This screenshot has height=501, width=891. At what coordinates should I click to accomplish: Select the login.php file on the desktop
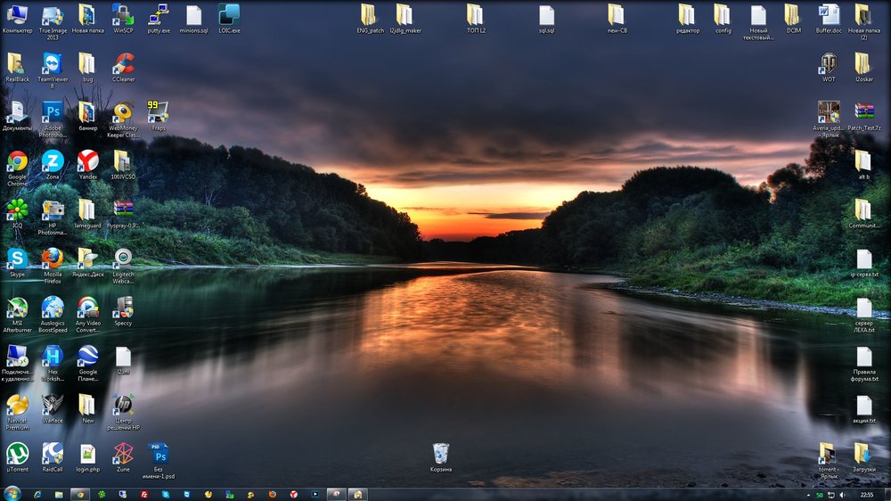[87, 454]
